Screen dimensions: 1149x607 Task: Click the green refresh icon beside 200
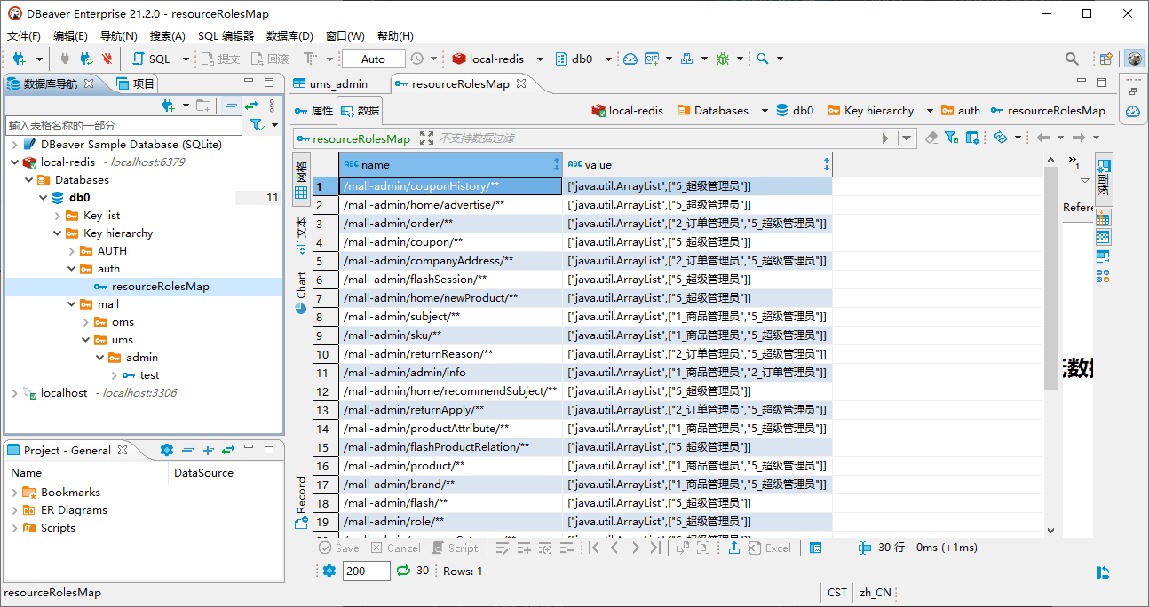(x=403, y=571)
